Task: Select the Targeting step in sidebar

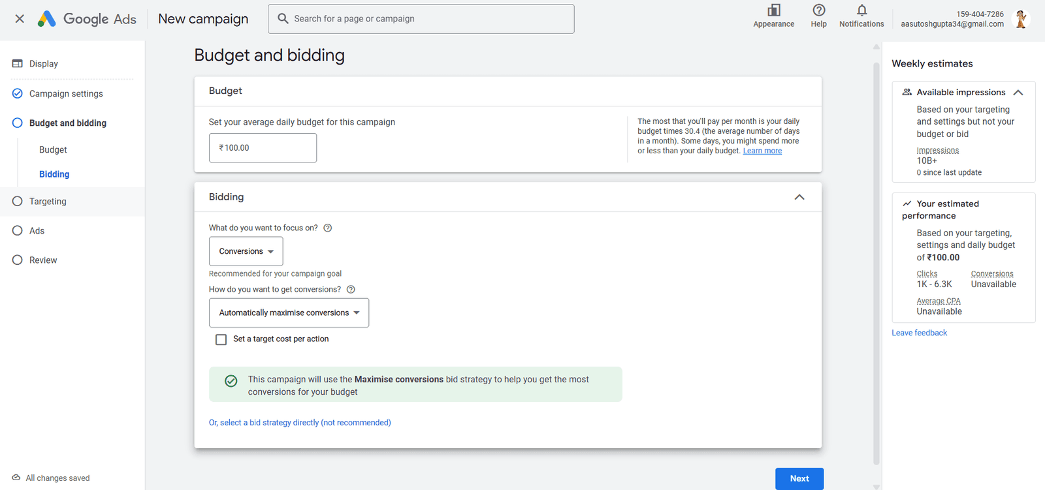Action: tap(48, 202)
